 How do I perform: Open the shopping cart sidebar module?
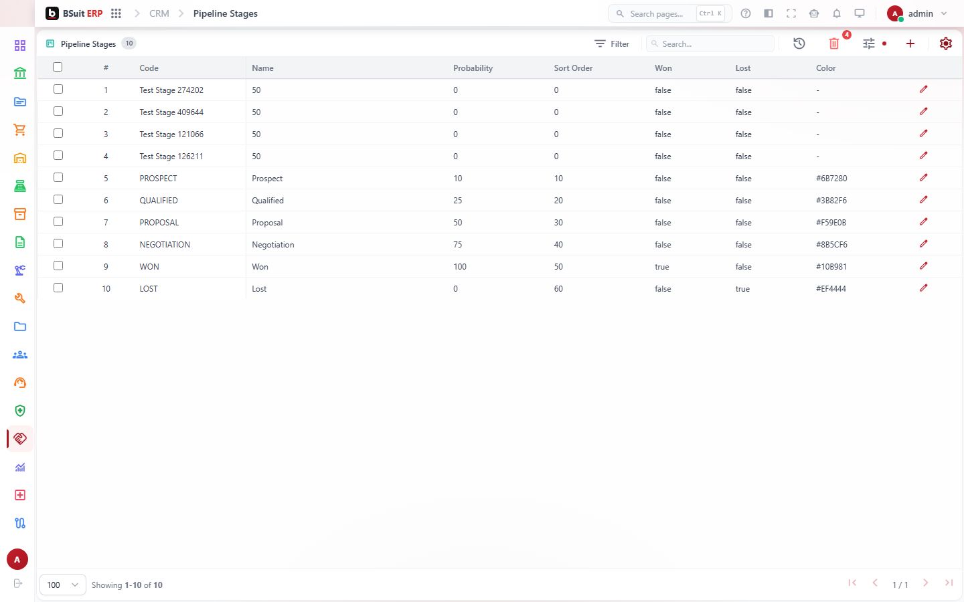pyautogui.click(x=20, y=130)
